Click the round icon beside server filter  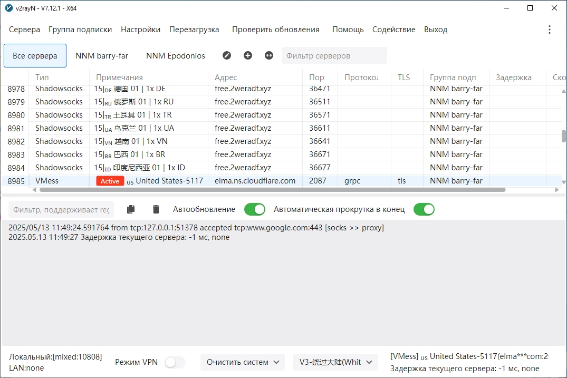268,55
